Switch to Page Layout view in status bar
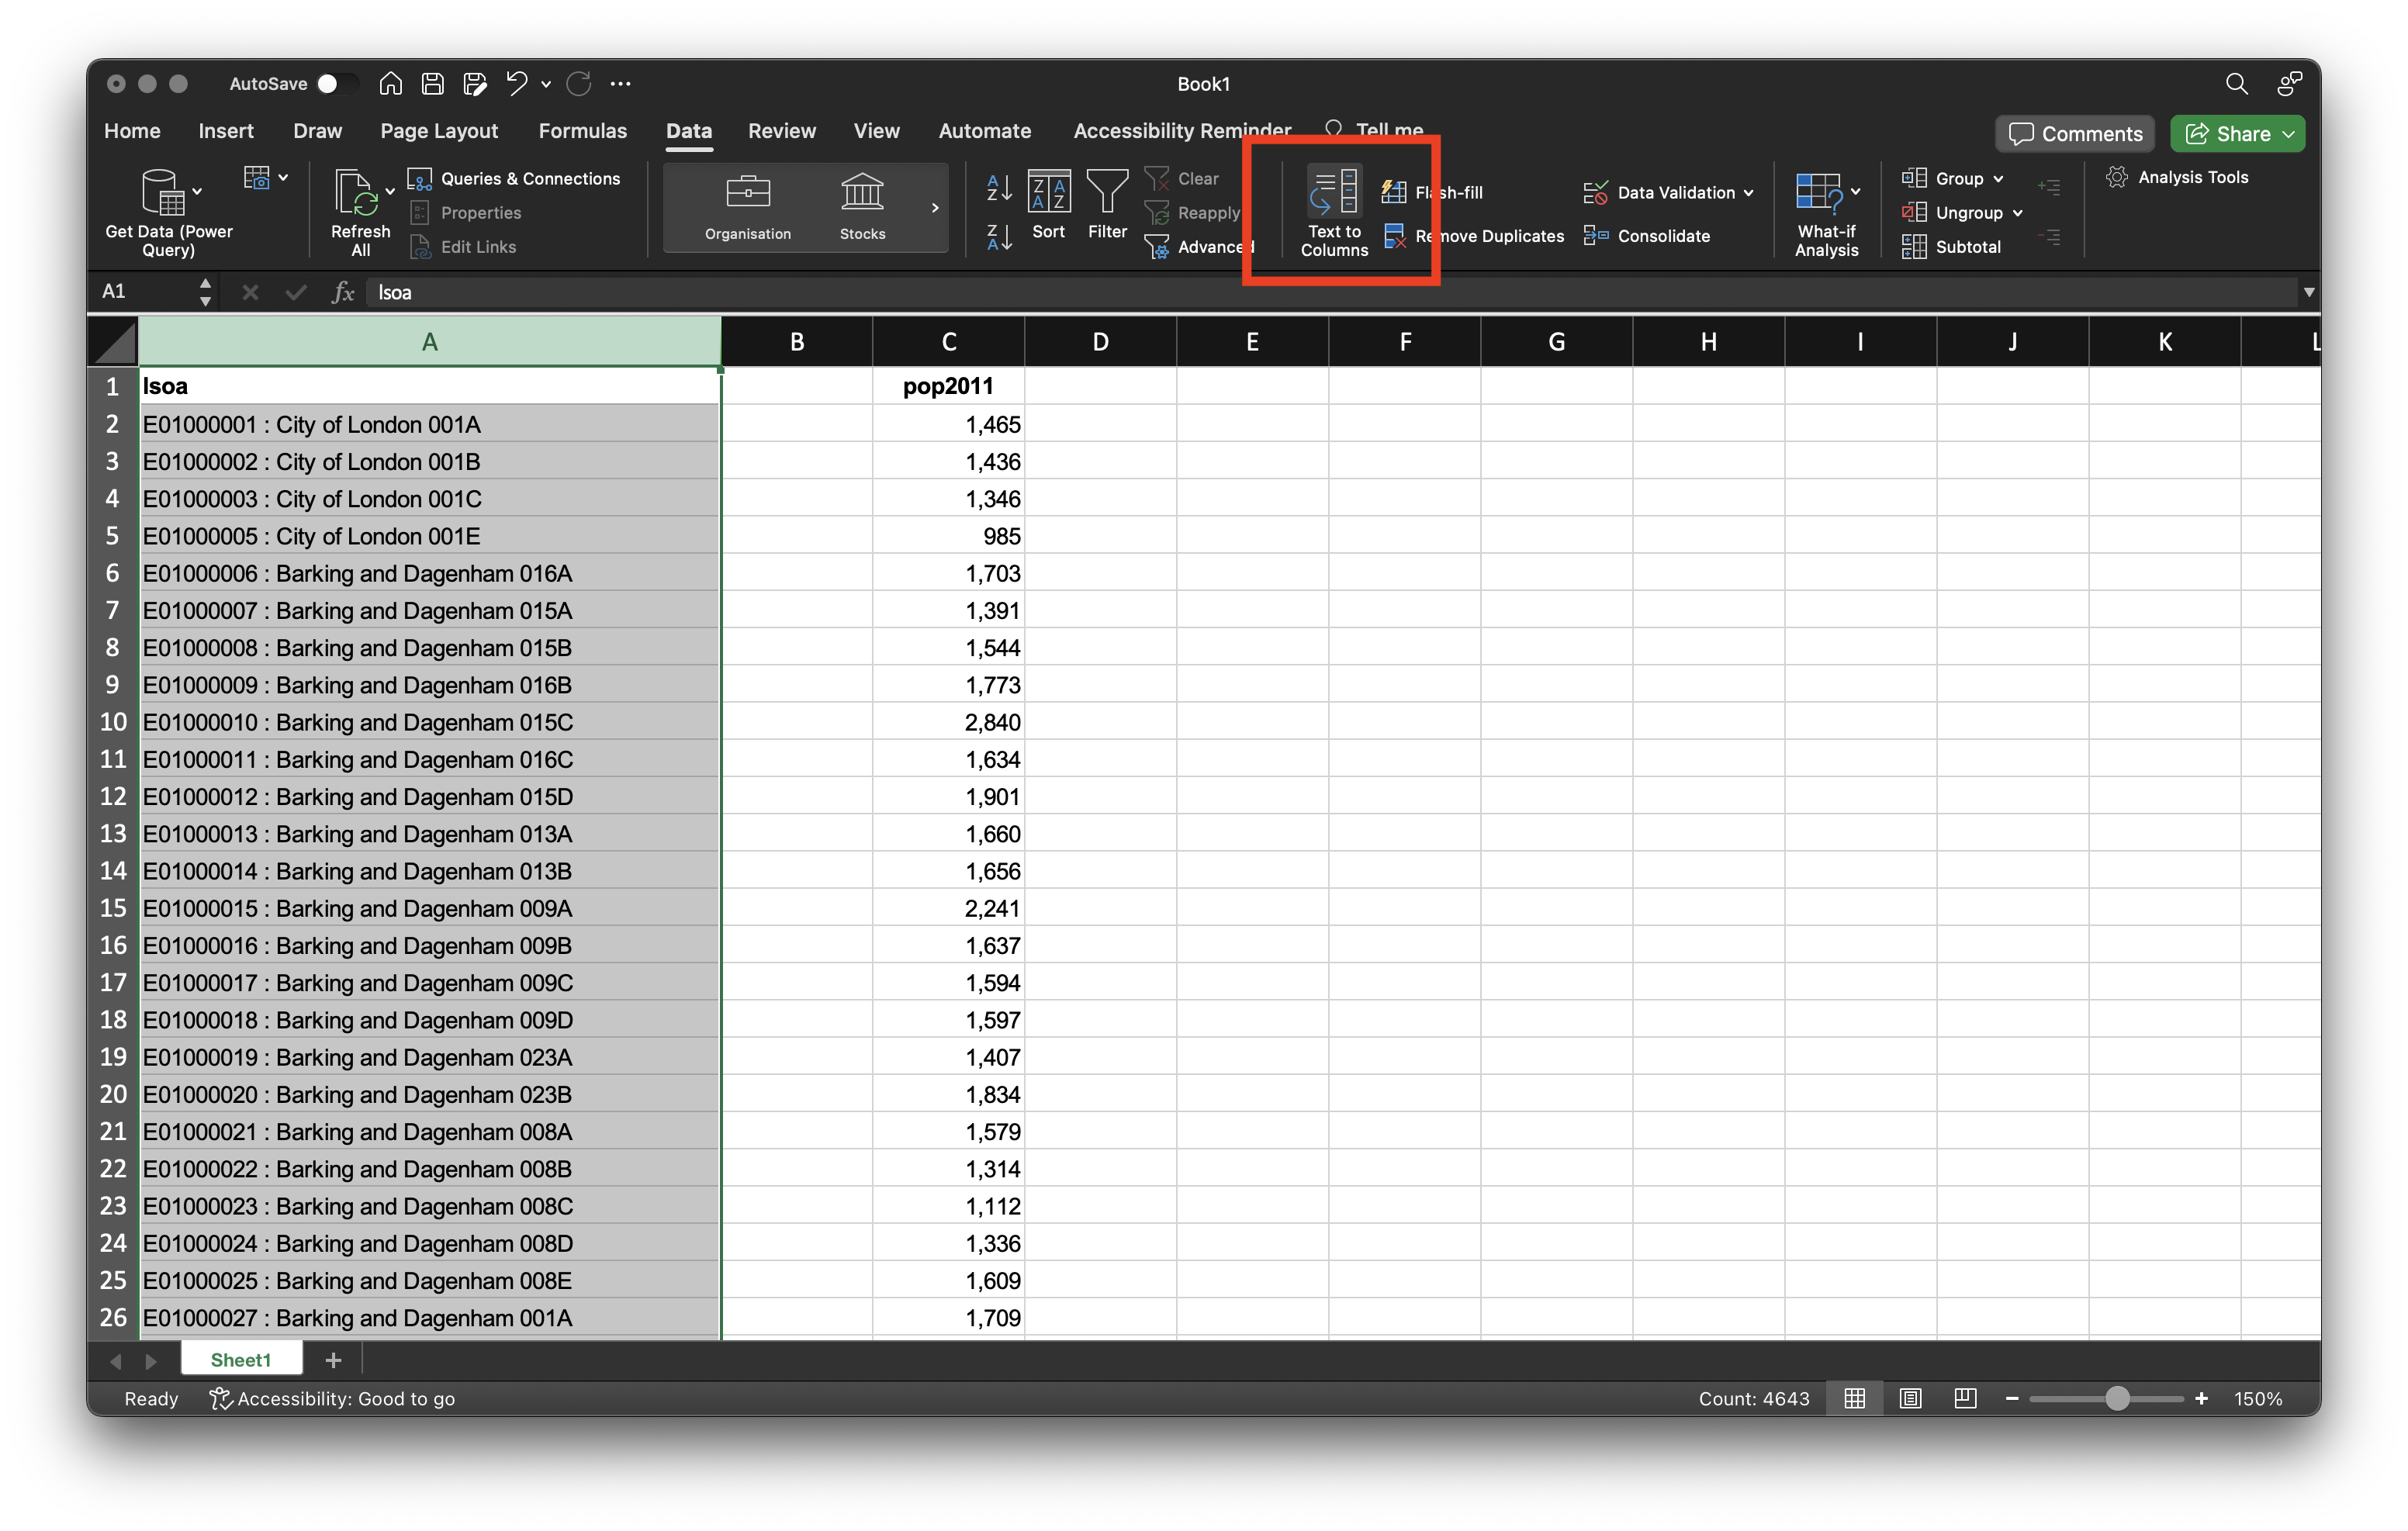The height and width of the screenshot is (1531, 2408). 1910,1398
